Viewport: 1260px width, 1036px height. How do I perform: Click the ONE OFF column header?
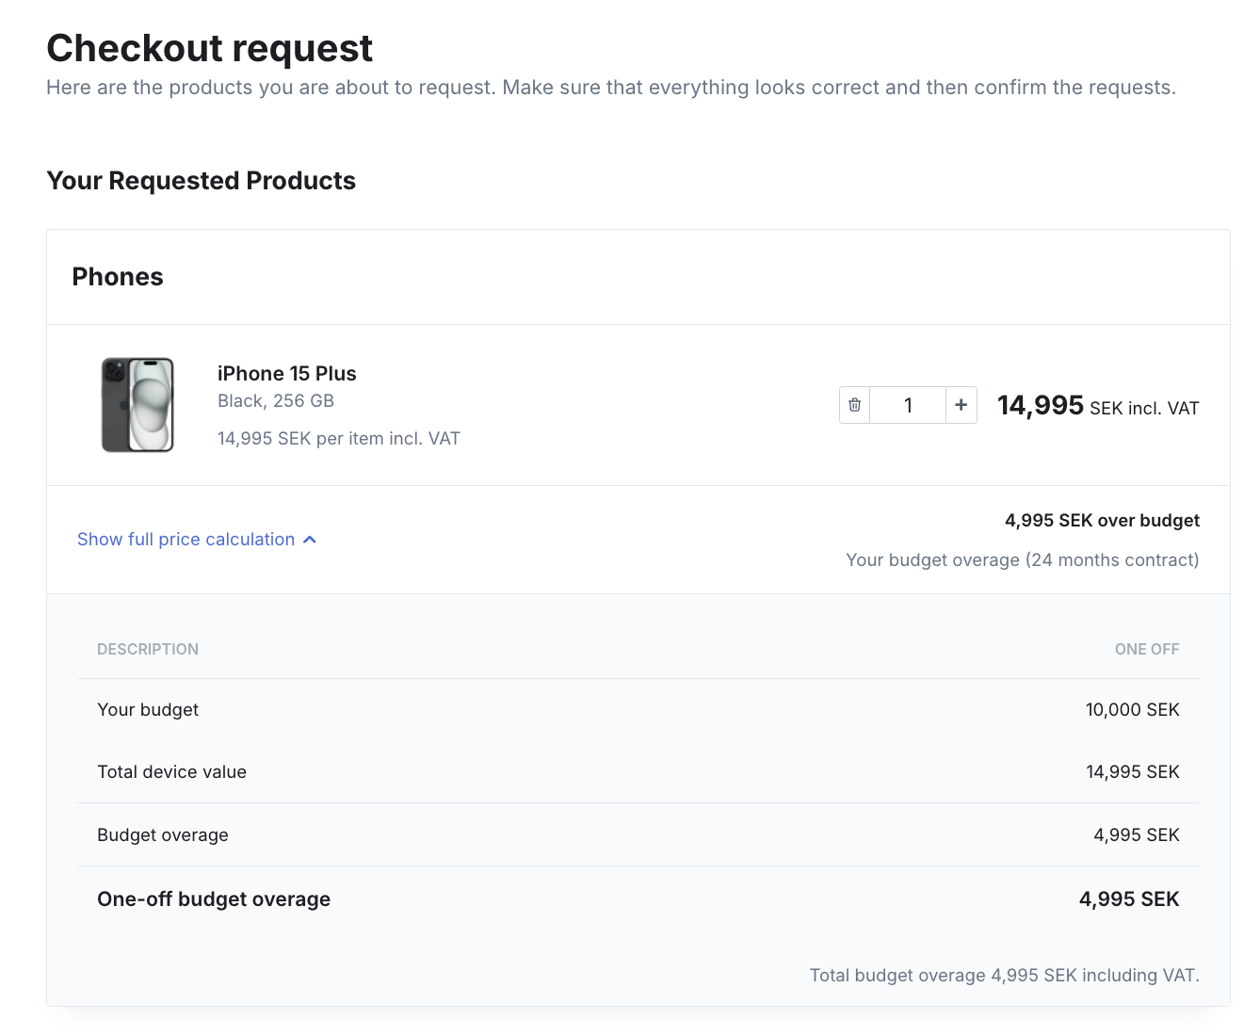click(x=1147, y=650)
